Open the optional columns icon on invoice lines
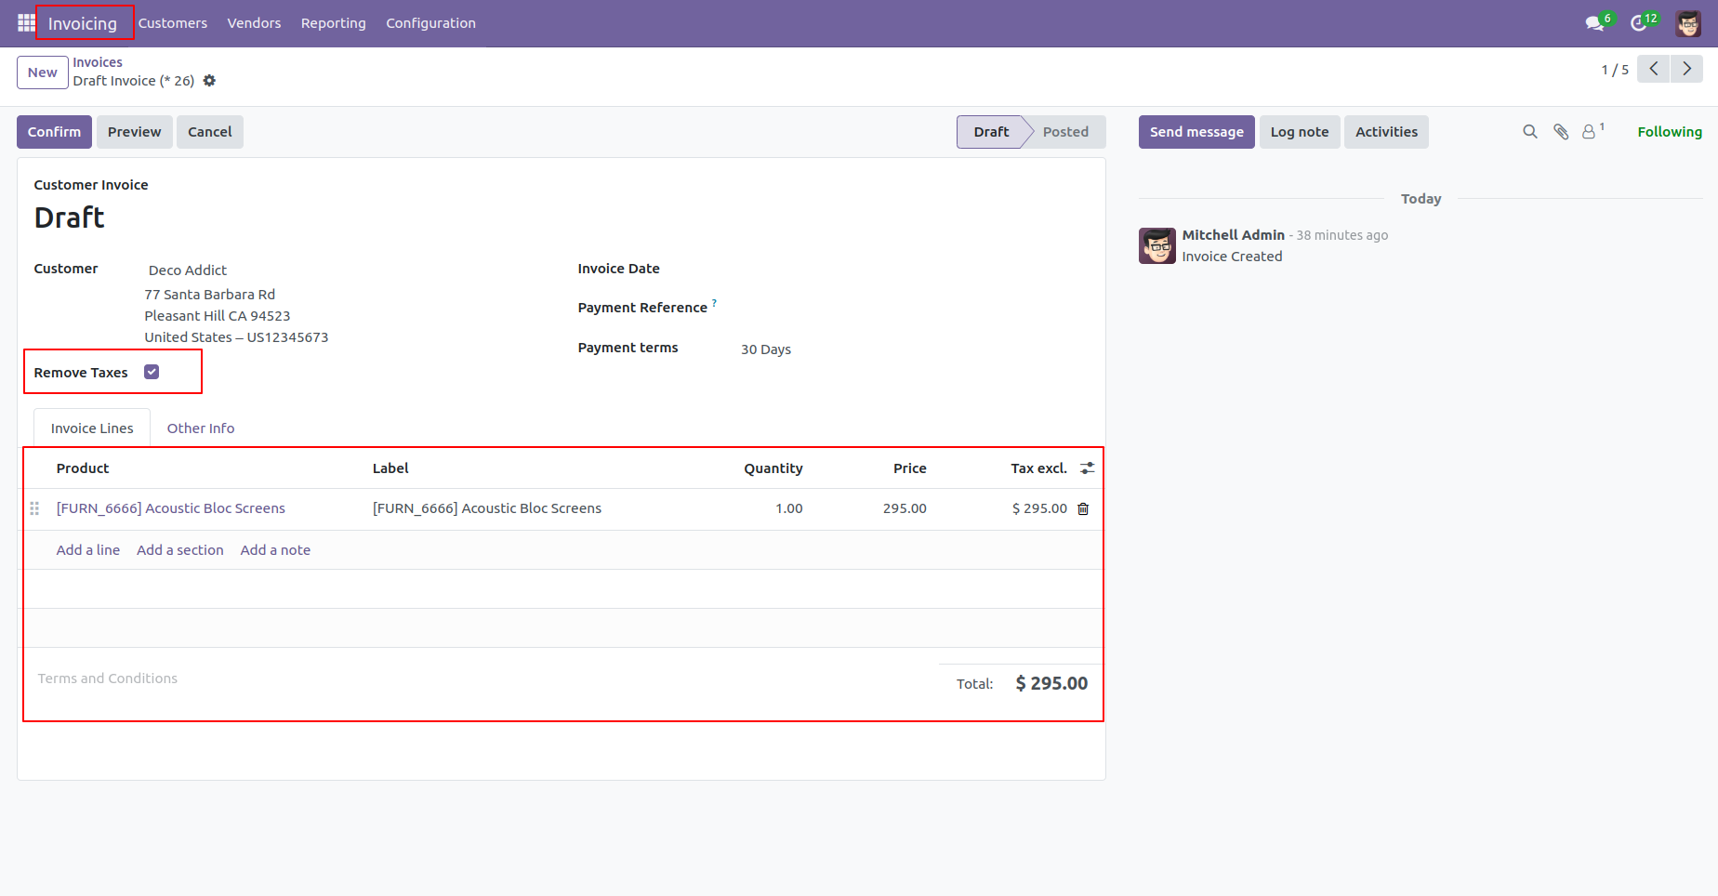 point(1087,468)
